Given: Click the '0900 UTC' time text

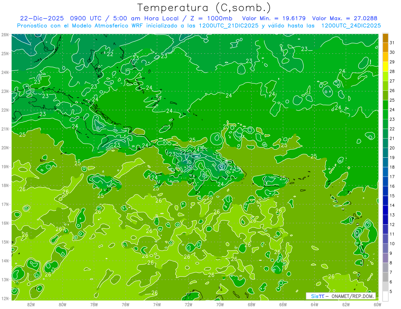Looking at the screenshot, I should click(x=86, y=18).
